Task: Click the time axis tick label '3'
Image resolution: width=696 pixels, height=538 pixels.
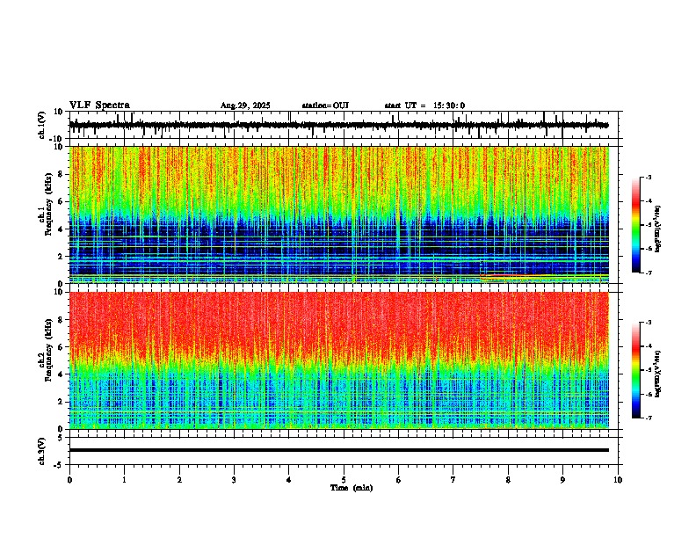Action: coord(234,480)
